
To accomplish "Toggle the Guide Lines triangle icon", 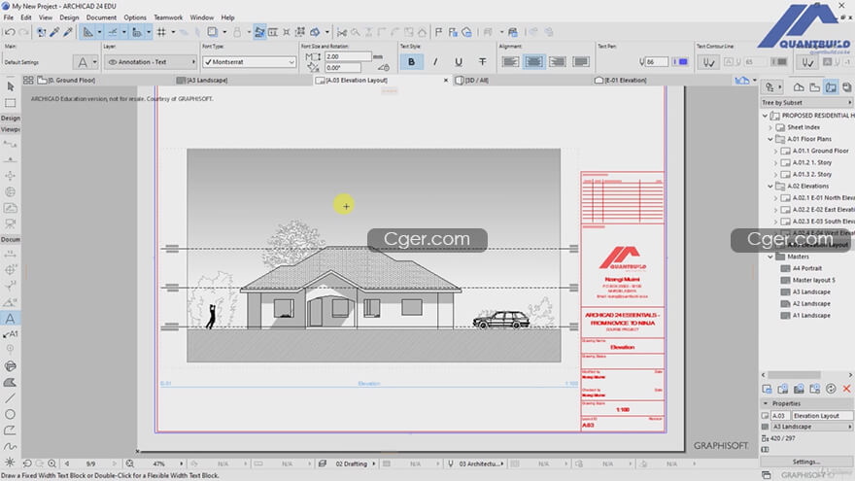I will click(x=87, y=32).
